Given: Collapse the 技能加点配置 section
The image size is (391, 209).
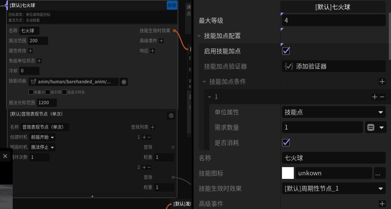Looking at the screenshot, I should tap(199, 36).
